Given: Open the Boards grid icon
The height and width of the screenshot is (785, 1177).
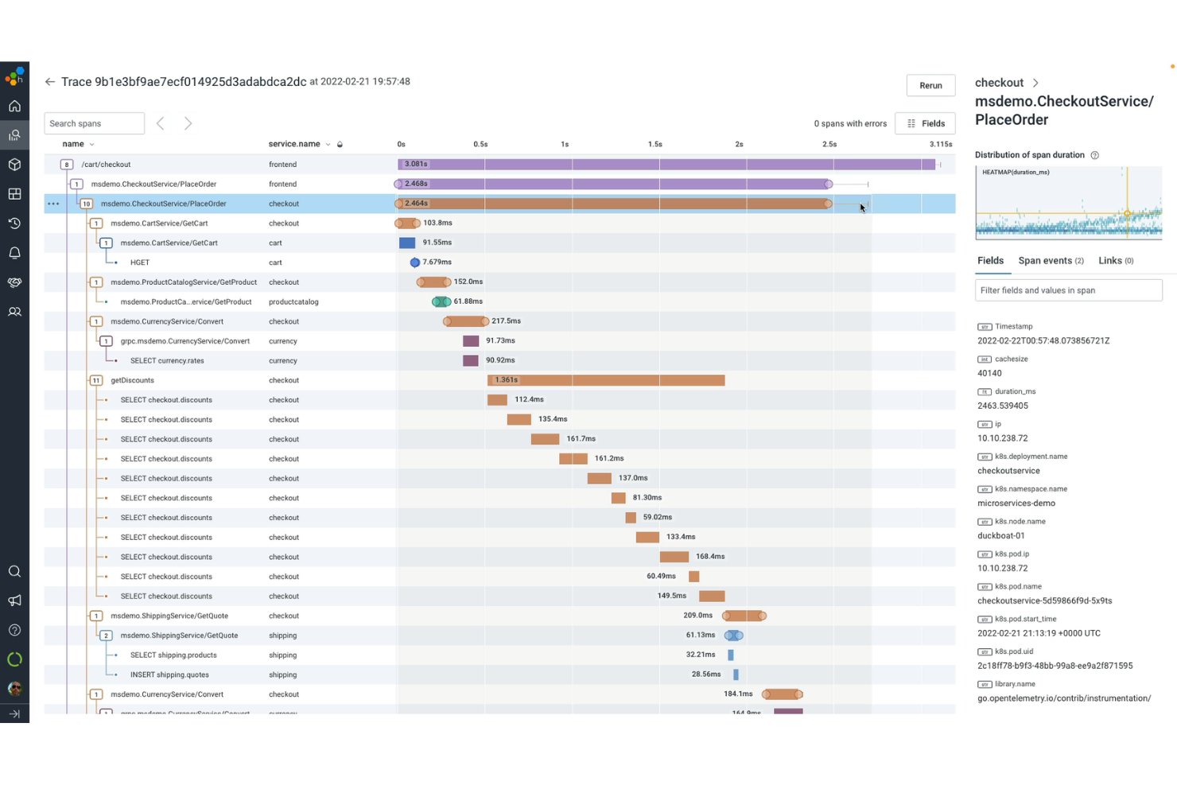Looking at the screenshot, I should pyautogui.click(x=14, y=193).
